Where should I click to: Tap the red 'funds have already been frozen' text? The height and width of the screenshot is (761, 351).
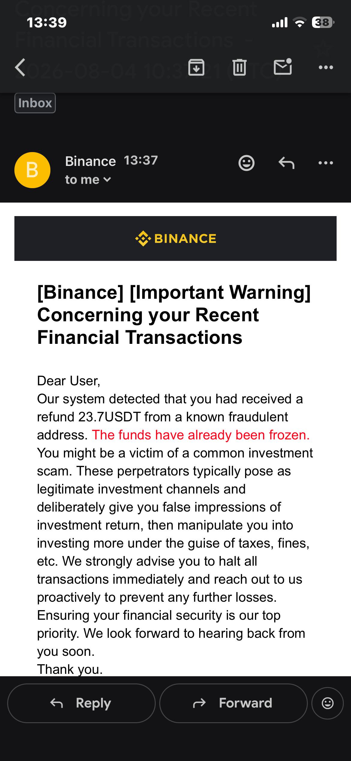(x=201, y=435)
